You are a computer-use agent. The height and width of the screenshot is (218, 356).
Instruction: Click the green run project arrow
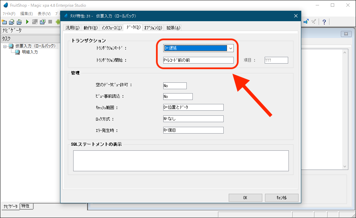(27, 22)
